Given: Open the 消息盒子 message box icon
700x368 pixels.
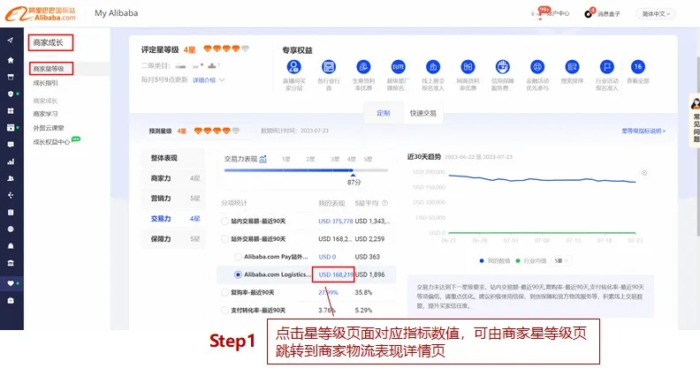Looking at the screenshot, I should 589,14.
